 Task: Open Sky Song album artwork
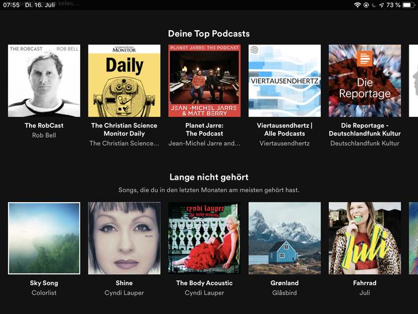click(x=44, y=238)
